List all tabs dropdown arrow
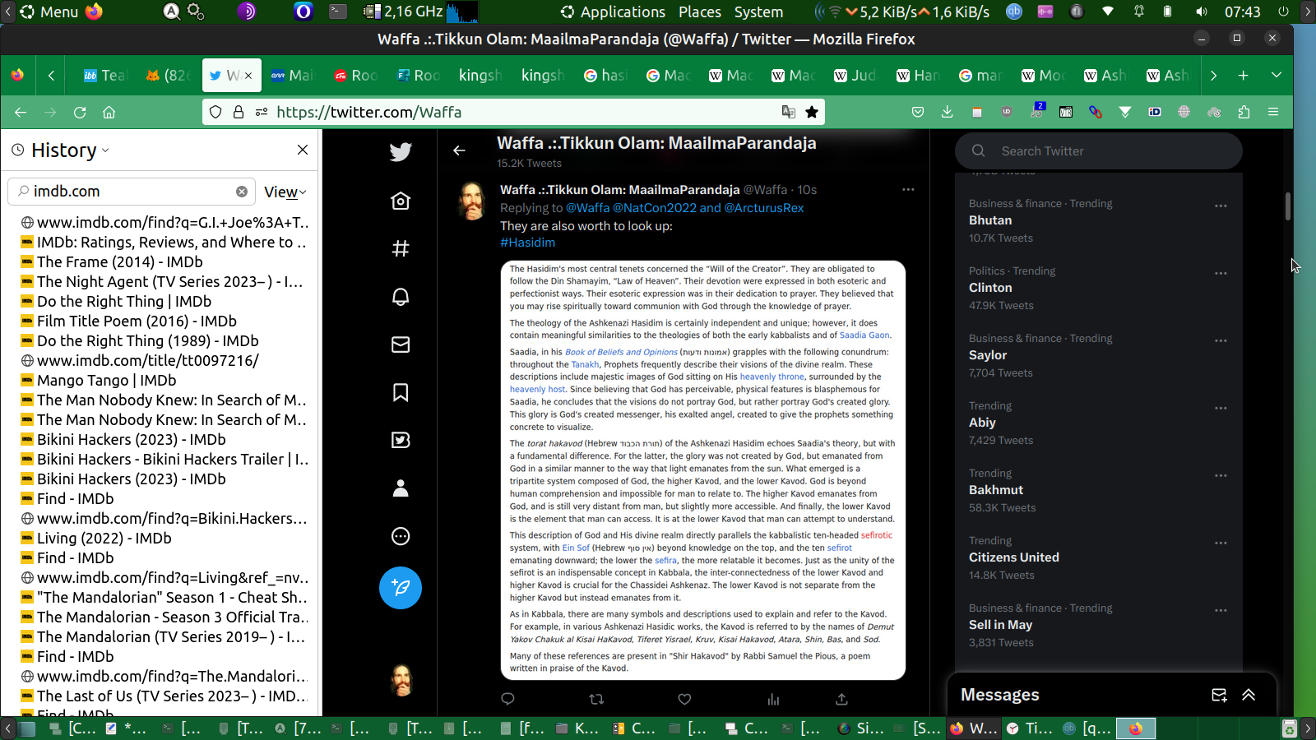Image resolution: width=1316 pixels, height=740 pixels. (x=1277, y=76)
